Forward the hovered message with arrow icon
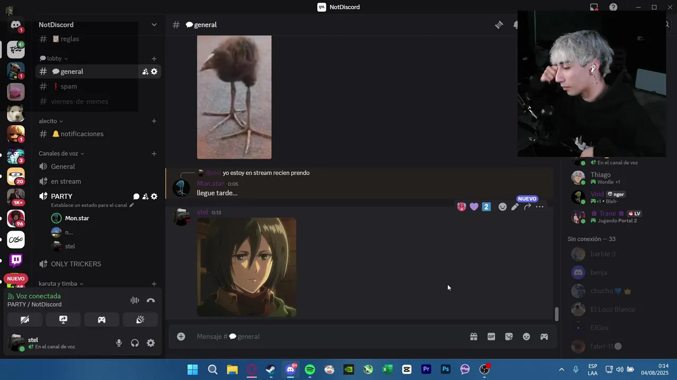Viewport: 677px width, 380px height. (x=527, y=207)
